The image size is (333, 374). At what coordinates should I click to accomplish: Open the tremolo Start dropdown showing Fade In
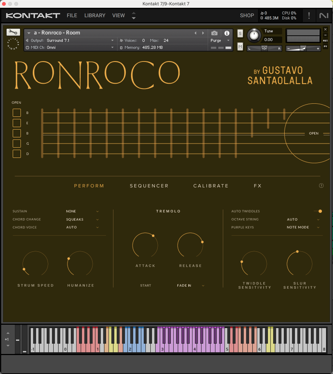[x=191, y=285]
